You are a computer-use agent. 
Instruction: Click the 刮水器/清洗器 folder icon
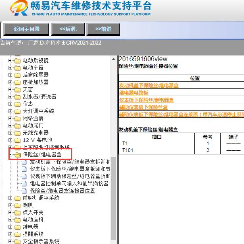[x=17, y=97]
